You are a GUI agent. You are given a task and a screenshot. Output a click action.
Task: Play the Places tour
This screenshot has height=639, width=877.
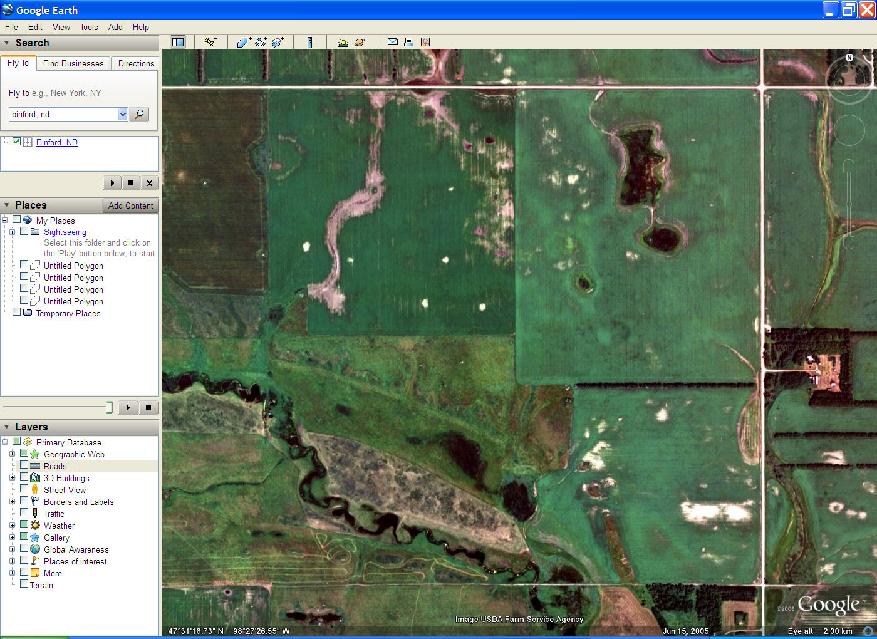[128, 408]
